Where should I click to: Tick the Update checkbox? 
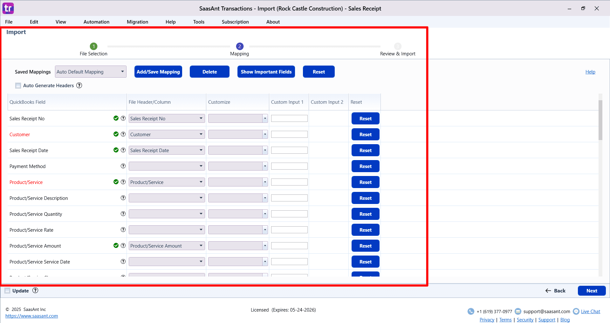[x=7, y=291]
